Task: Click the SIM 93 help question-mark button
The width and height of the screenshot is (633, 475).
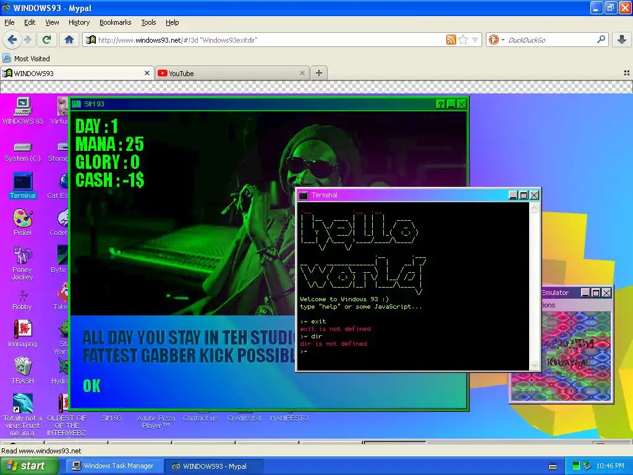Action: pos(440,104)
